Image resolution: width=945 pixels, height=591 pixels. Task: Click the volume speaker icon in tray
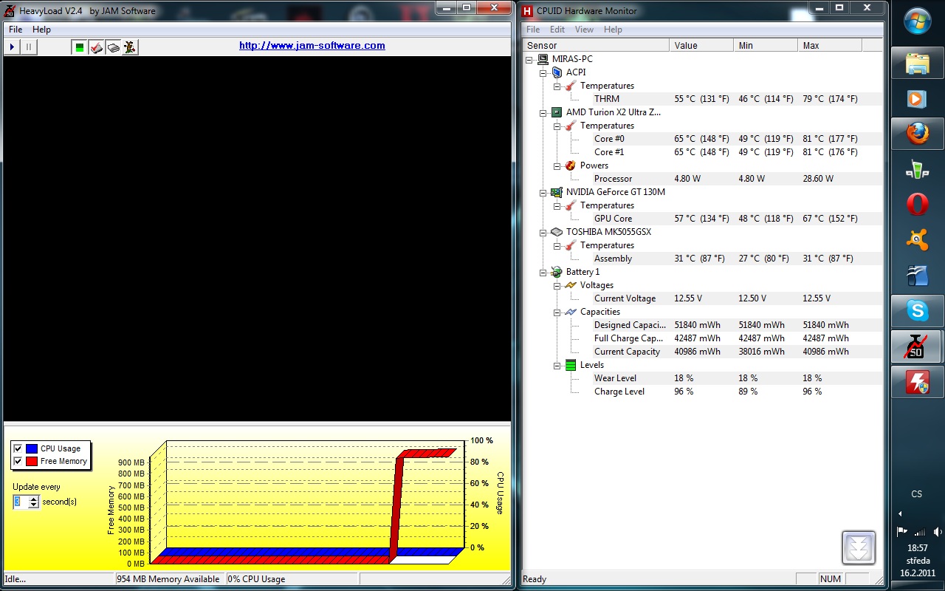tap(937, 531)
